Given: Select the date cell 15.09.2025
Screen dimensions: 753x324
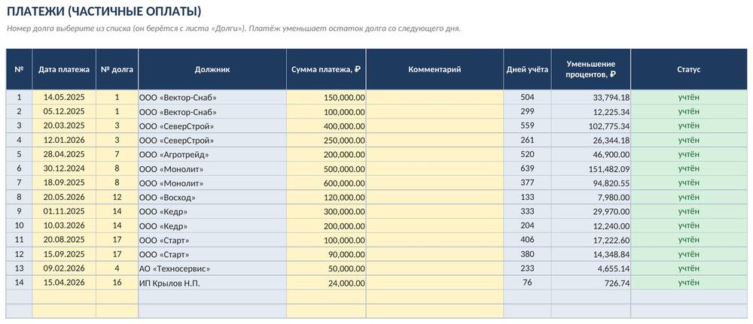Looking at the screenshot, I should [64, 254].
